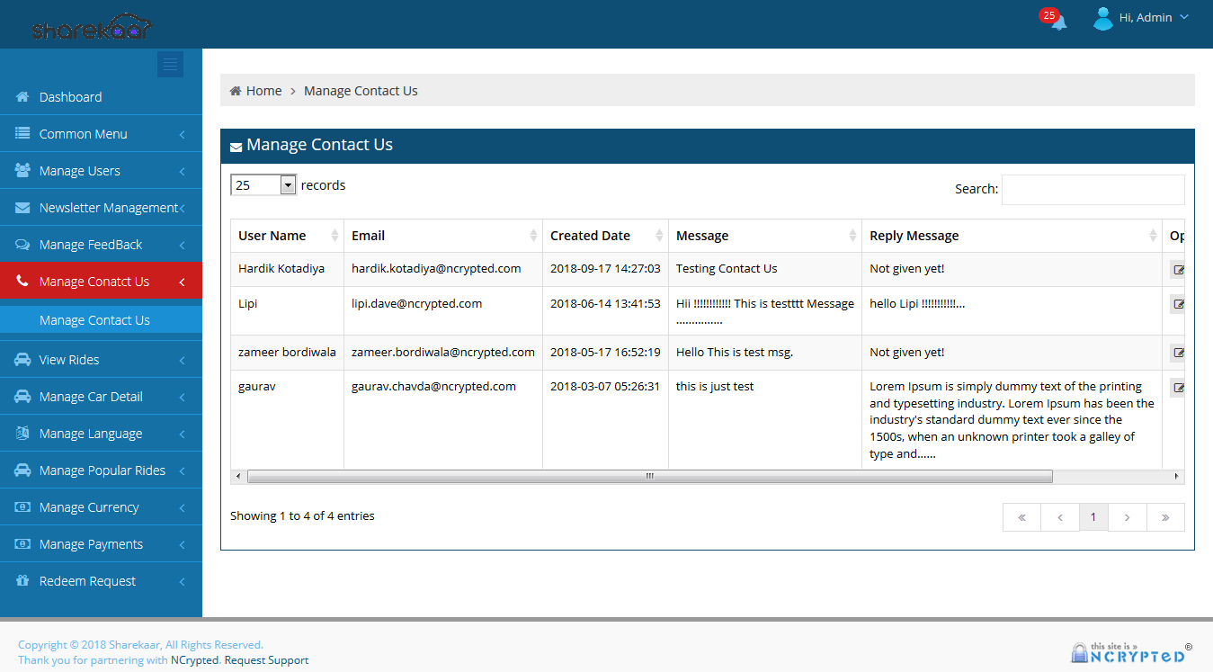The width and height of the screenshot is (1213, 672).
Task: Click the notification bell icon
Action: (x=1058, y=22)
